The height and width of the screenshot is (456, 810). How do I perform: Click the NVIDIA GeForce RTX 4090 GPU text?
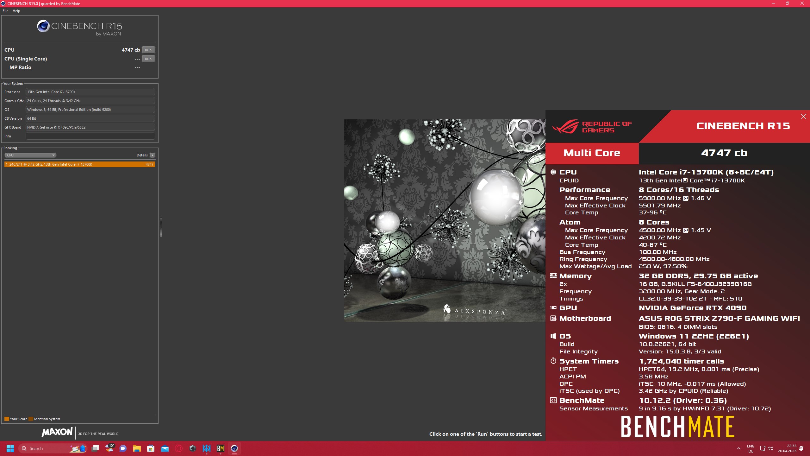pyautogui.click(x=692, y=308)
